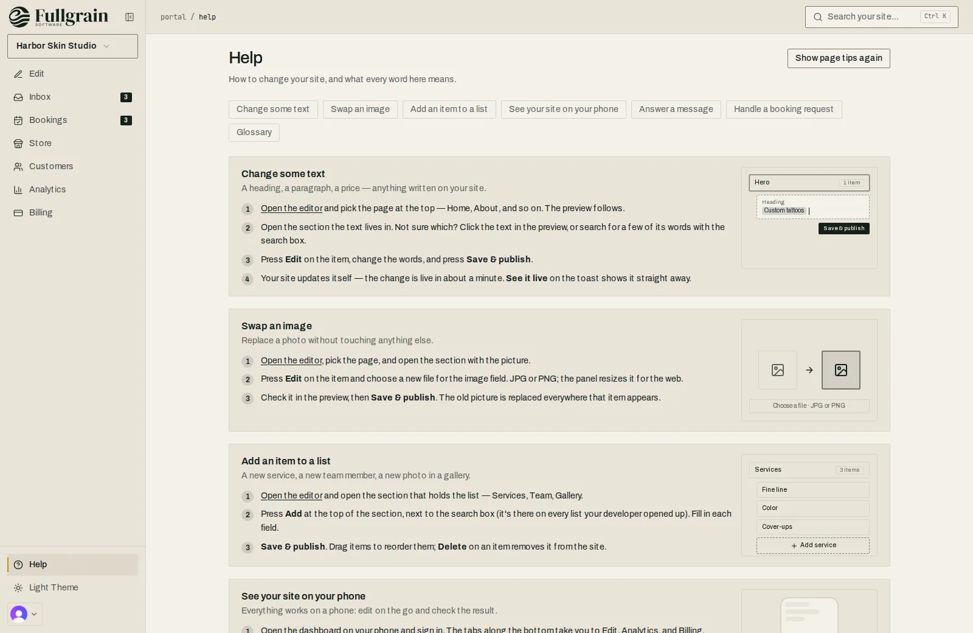This screenshot has width=973, height=633.
Task: Open Analytics in the sidebar
Action: (x=72, y=190)
